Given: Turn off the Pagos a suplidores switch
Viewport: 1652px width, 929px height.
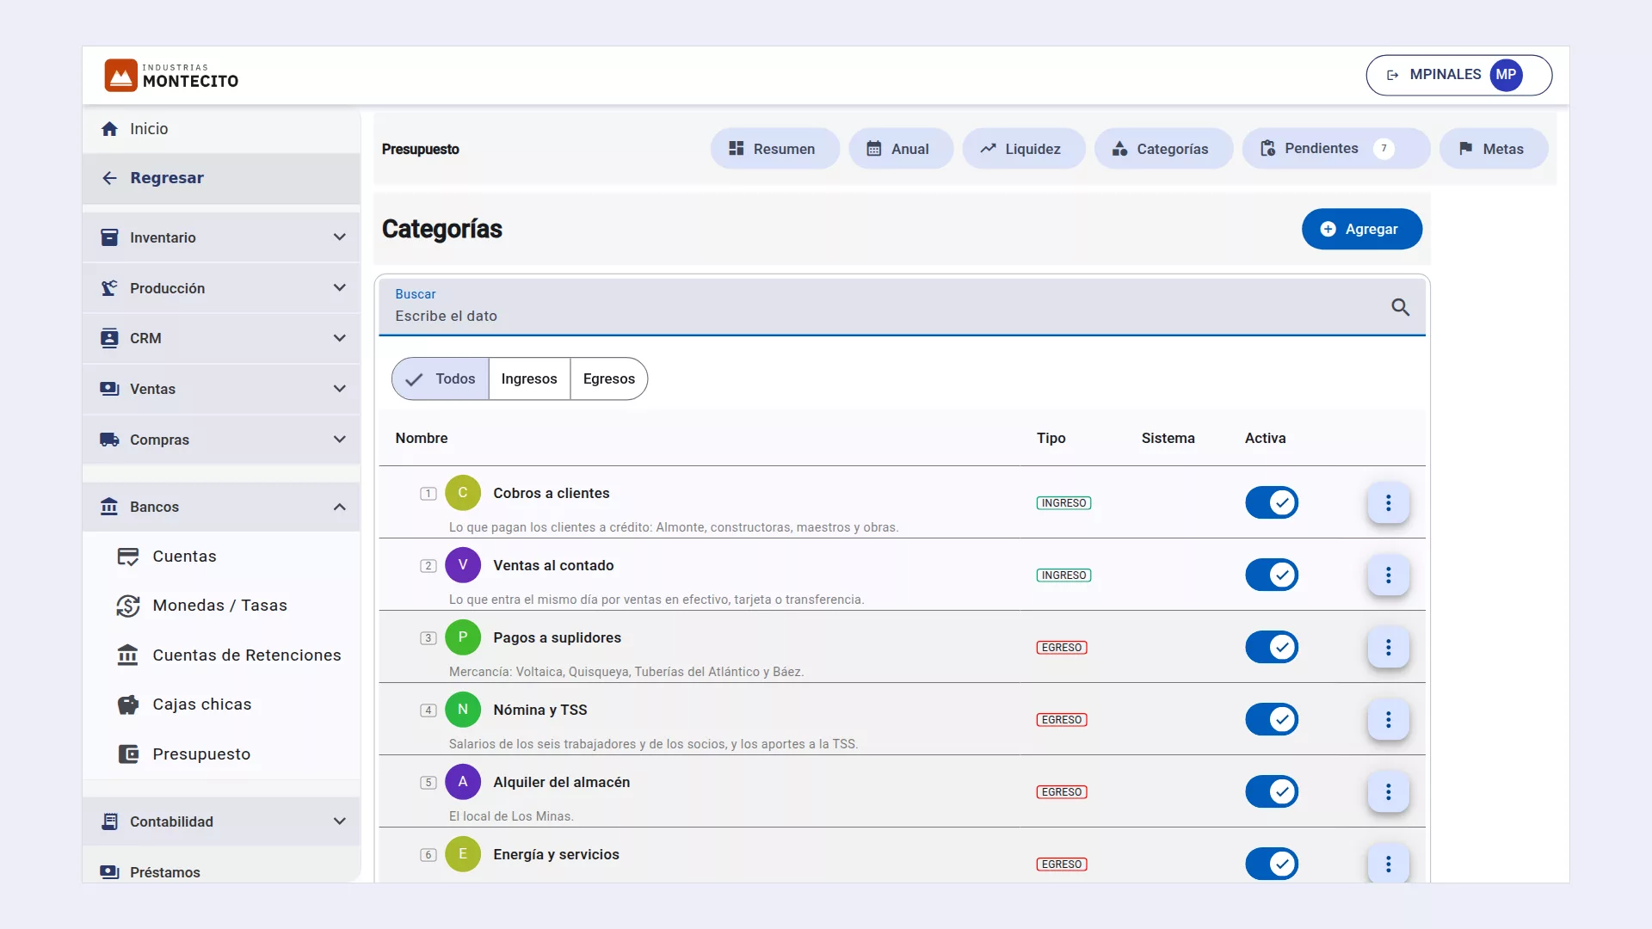Looking at the screenshot, I should click(x=1272, y=647).
